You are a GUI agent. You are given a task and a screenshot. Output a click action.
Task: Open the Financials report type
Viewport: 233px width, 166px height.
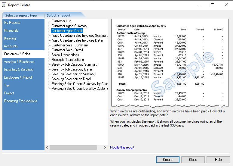11,30
